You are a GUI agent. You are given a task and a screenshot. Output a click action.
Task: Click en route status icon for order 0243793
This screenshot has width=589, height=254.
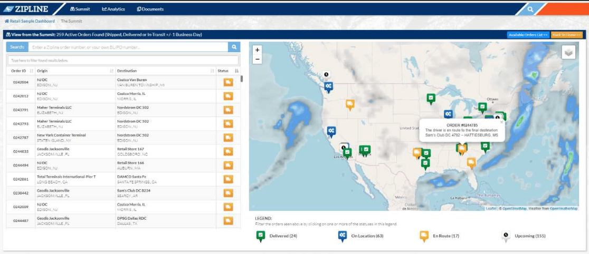(x=228, y=124)
